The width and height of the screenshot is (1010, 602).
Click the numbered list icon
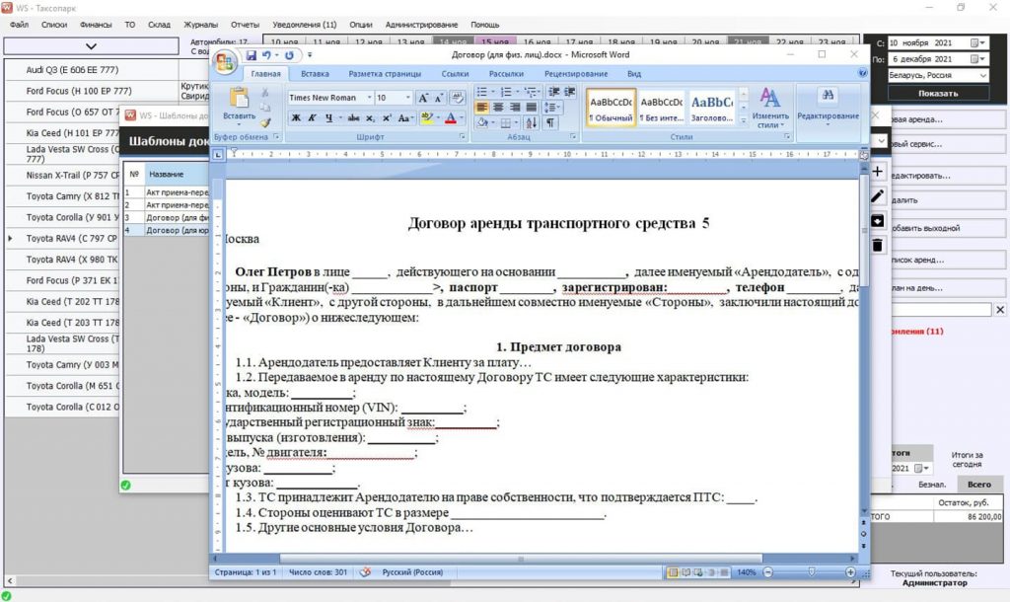(x=508, y=92)
